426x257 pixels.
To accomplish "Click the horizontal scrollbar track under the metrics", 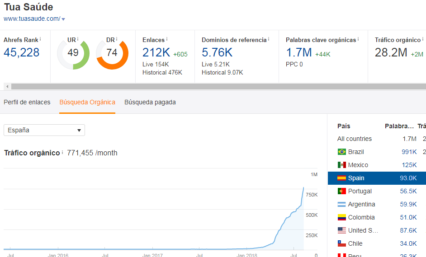I will (218, 87).
